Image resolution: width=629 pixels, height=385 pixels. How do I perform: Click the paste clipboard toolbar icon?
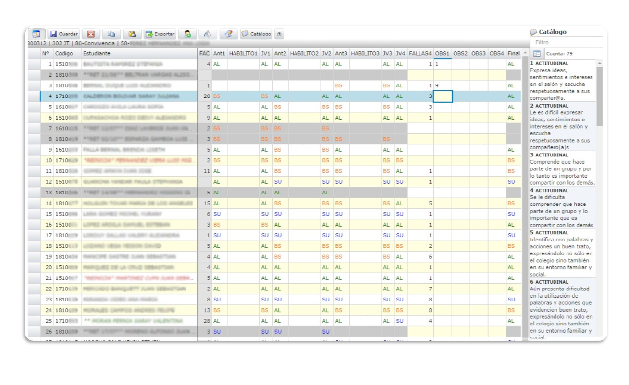pos(132,34)
